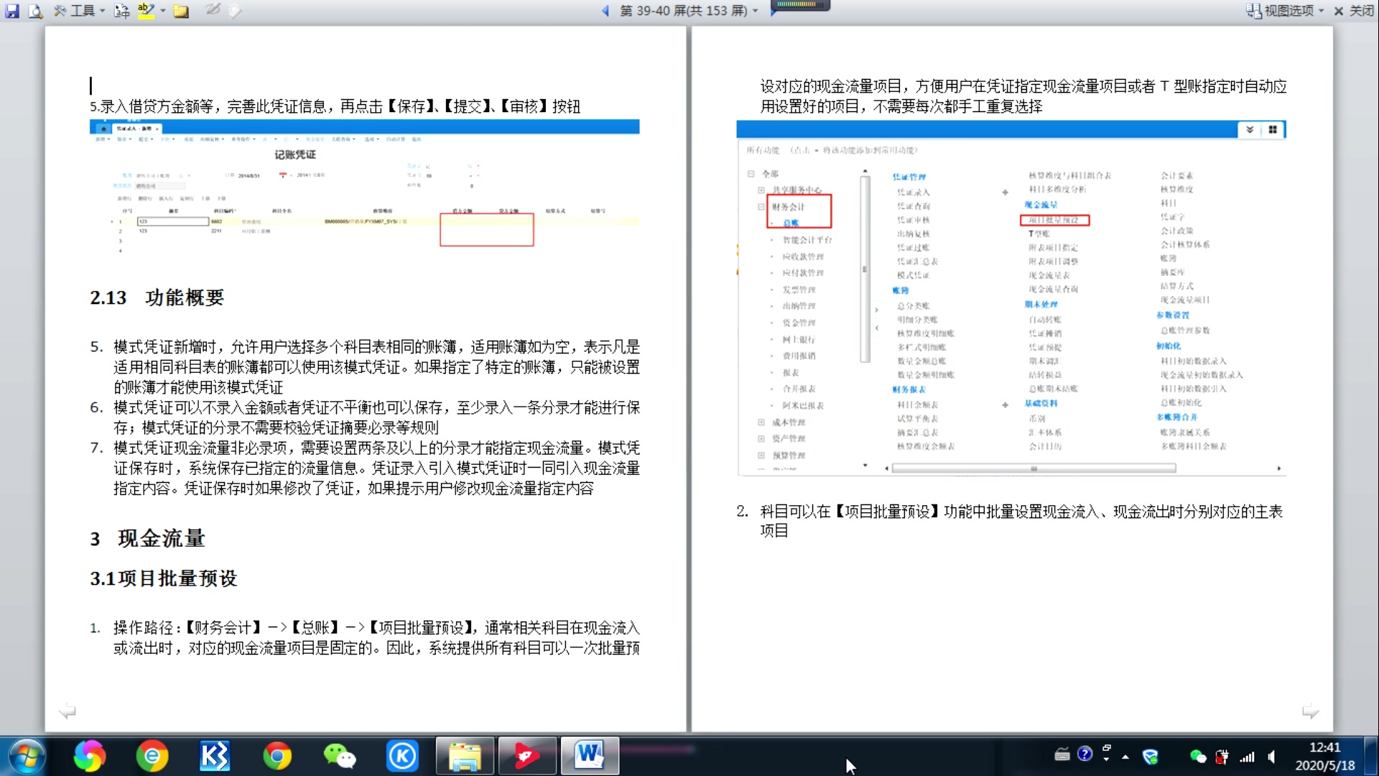Screen dimensions: 1379x776
Task: Click the heading 3.1项目批量预设
Action: (x=163, y=578)
